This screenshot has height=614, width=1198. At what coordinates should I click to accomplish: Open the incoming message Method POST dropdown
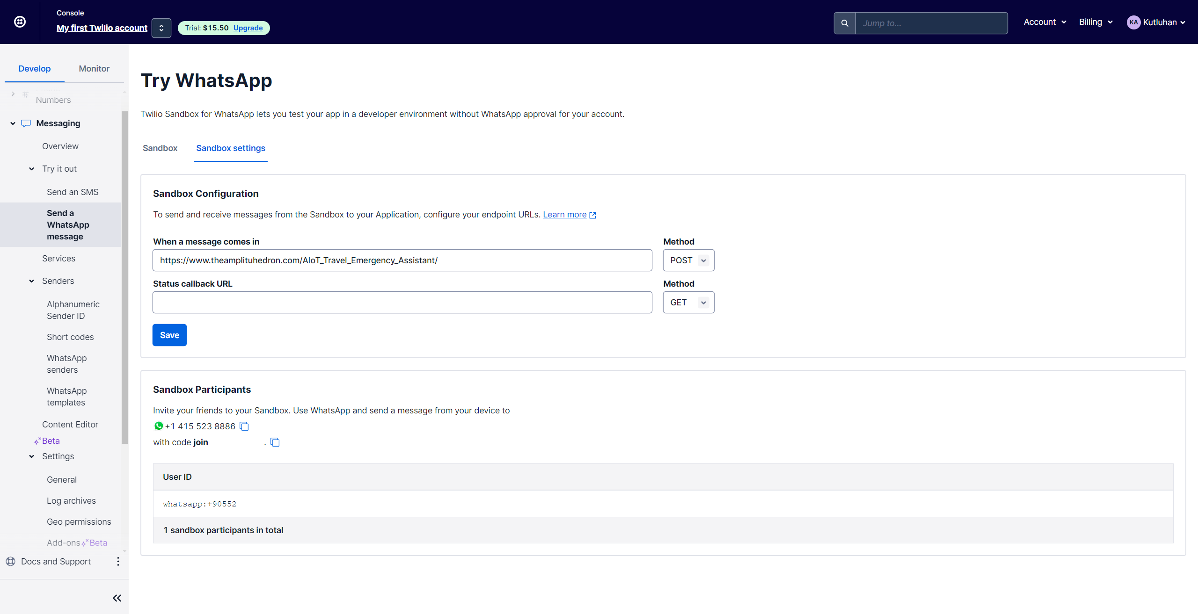[689, 260]
